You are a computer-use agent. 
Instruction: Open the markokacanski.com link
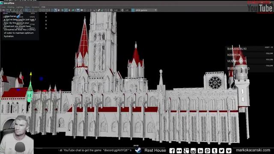[x=253, y=150]
